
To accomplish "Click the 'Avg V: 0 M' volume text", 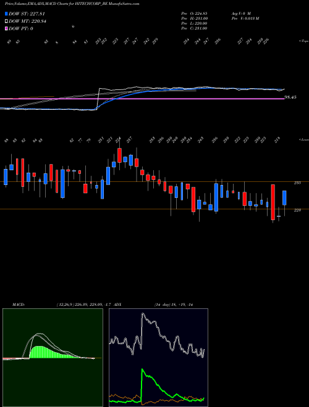I will [x=240, y=14].
